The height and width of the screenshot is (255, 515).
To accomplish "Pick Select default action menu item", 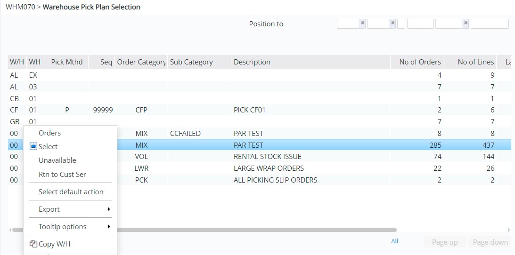I will tap(71, 192).
